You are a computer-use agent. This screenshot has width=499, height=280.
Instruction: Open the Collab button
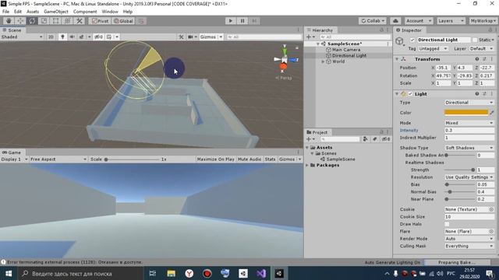[373, 21]
